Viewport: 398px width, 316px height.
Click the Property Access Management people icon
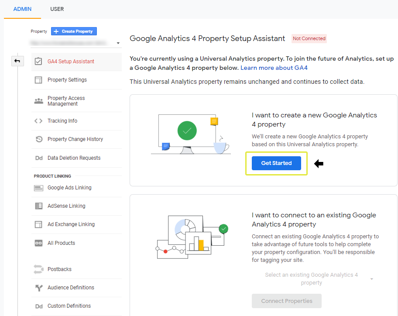pos(38,101)
